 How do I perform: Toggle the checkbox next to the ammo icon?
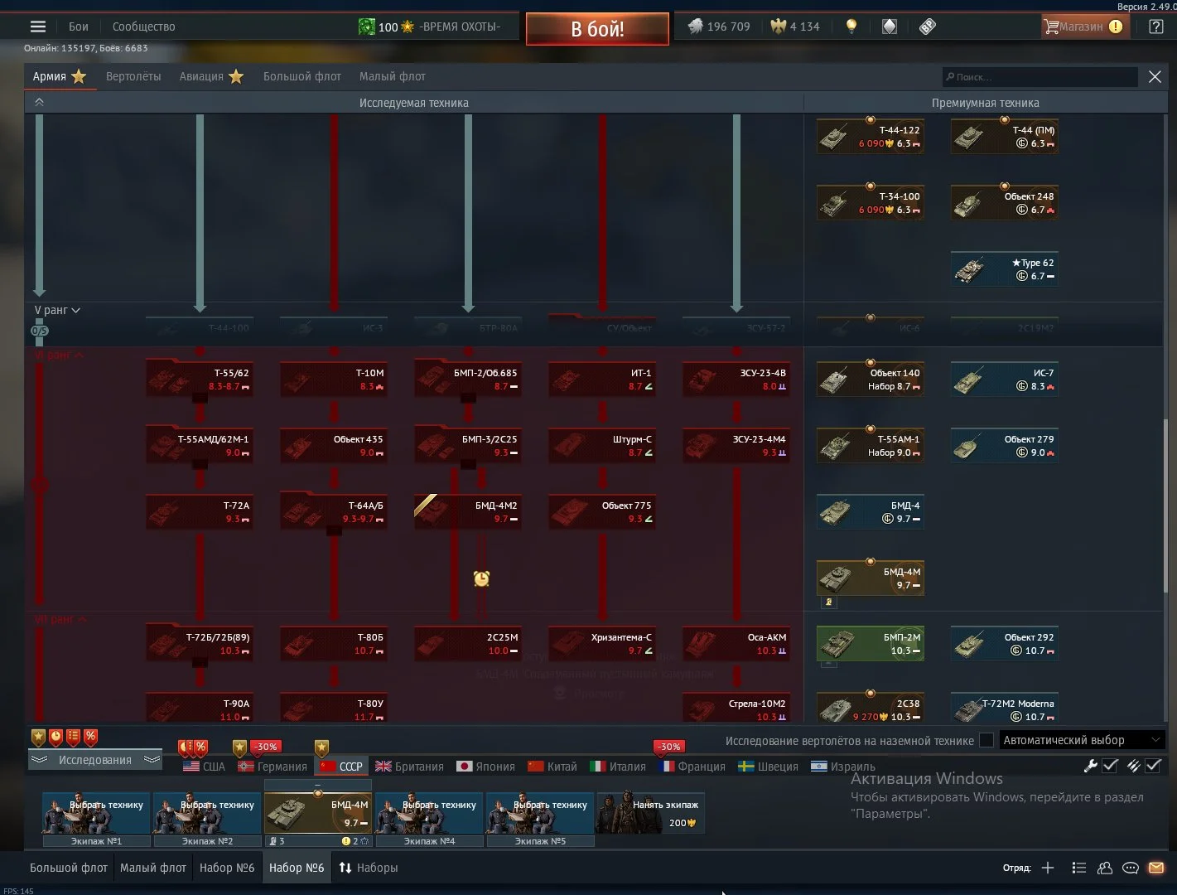(1152, 766)
